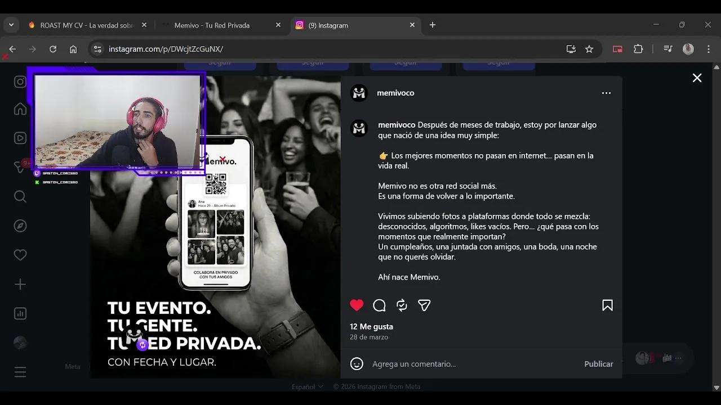Open Reels from the Instagram sidebar
Screen dimensions: 721x405
tap(20, 138)
